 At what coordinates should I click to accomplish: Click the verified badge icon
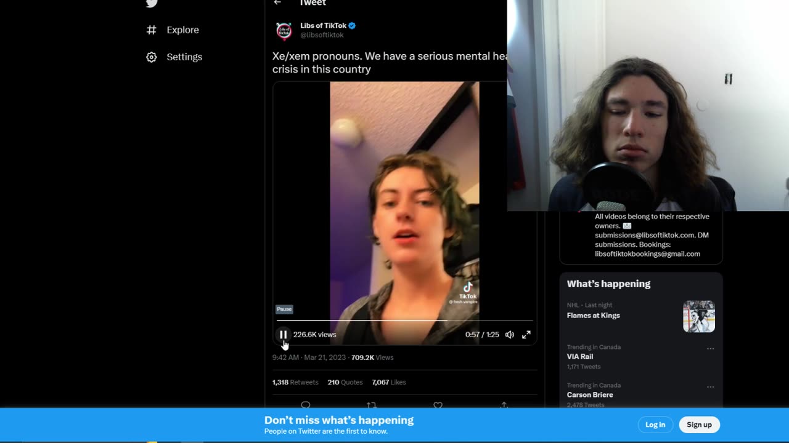352,26
